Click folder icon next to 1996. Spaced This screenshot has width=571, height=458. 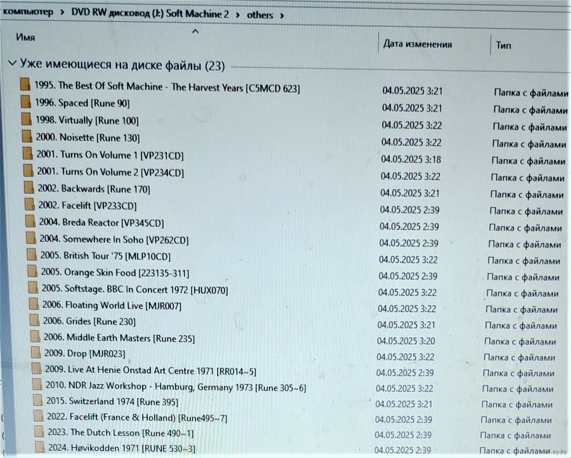pyautogui.click(x=26, y=101)
